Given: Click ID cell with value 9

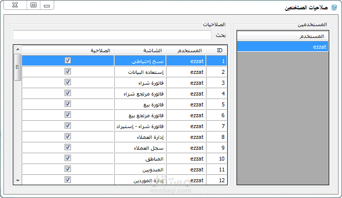Looking at the screenshot, I should pyautogui.click(x=217, y=148).
